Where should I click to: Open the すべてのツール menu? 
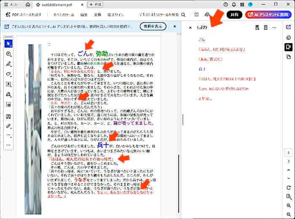point(64,15)
